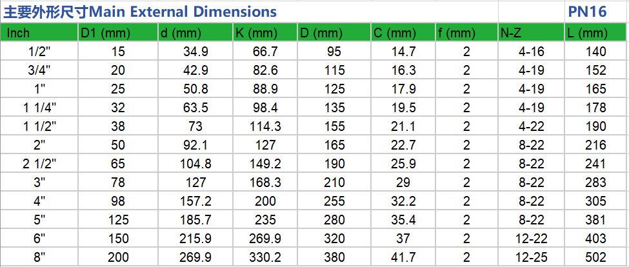Click the 2 1/2" size cell
Screen dimensions: 629x267
tap(38, 164)
